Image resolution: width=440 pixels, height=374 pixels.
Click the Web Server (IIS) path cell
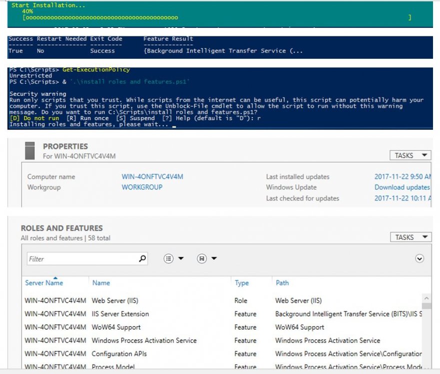299,301
